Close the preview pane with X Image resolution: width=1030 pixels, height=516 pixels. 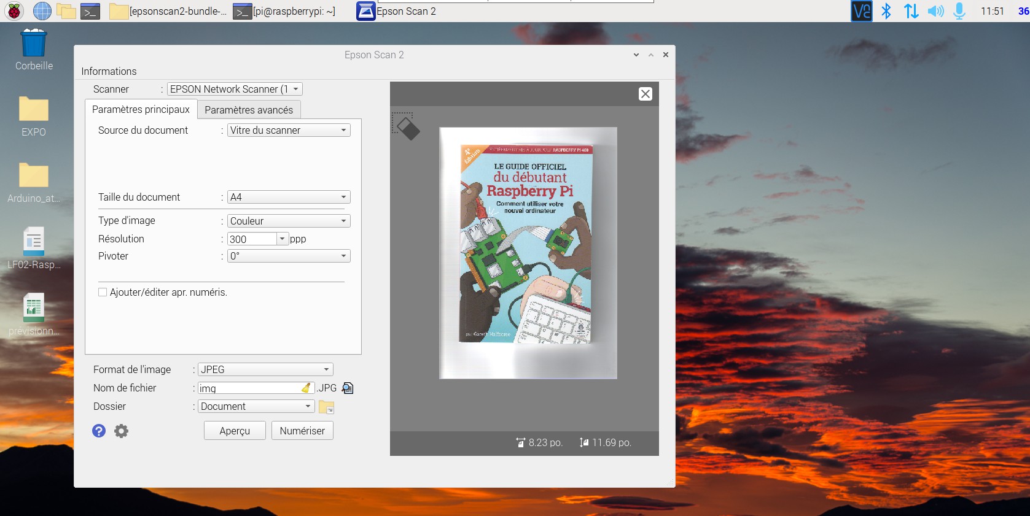pyautogui.click(x=646, y=94)
